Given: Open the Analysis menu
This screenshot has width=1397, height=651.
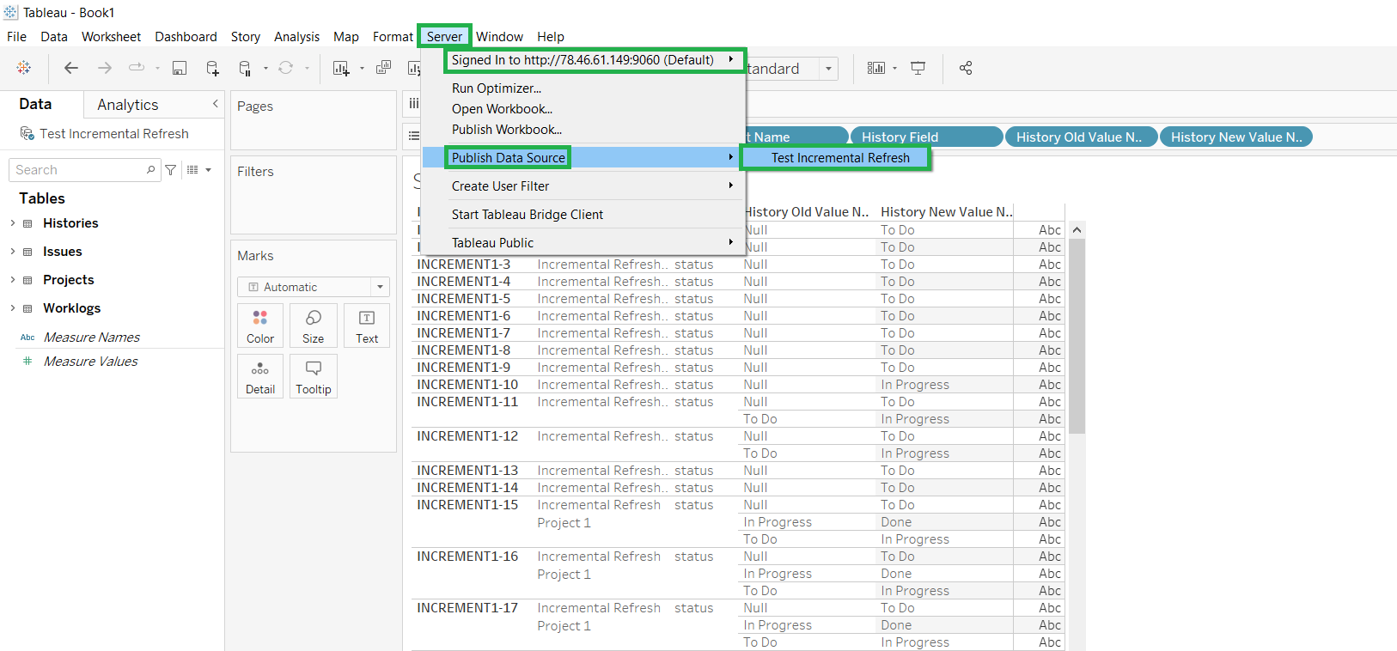Looking at the screenshot, I should pyautogui.click(x=296, y=37).
